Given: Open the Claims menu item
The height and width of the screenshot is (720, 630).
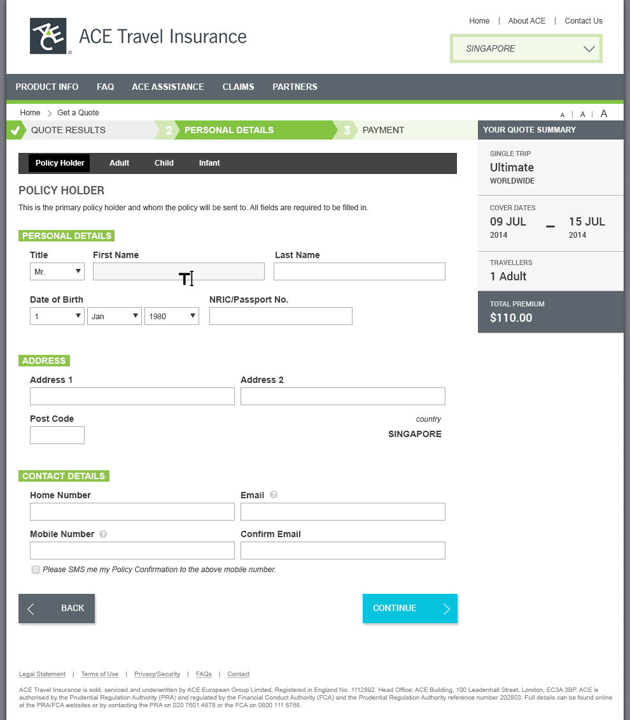Looking at the screenshot, I should (x=238, y=87).
